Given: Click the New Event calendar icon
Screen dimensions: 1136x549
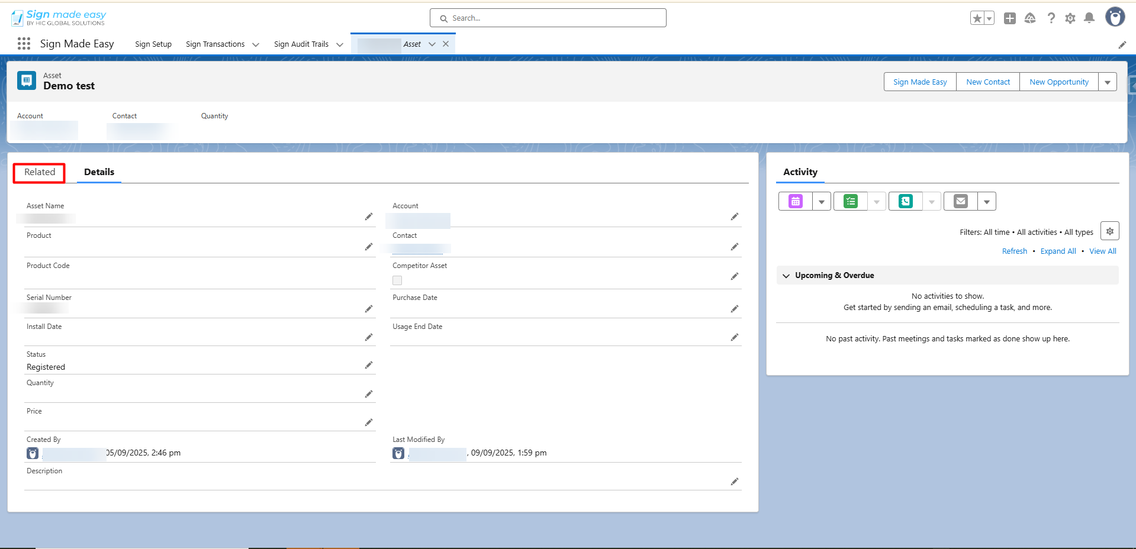Looking at the screenshot, I should pyautogui.click(x=795, y=202).
